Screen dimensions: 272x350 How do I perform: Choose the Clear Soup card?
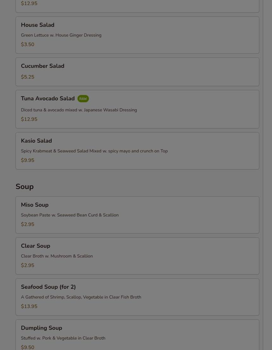coord(137,256)
